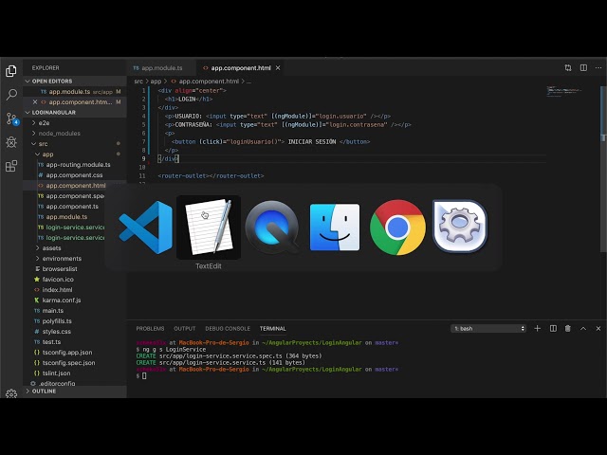Place cursor on line 11 router-outlet code
This screenshot has height=455, width=607.
click(211, 176)
